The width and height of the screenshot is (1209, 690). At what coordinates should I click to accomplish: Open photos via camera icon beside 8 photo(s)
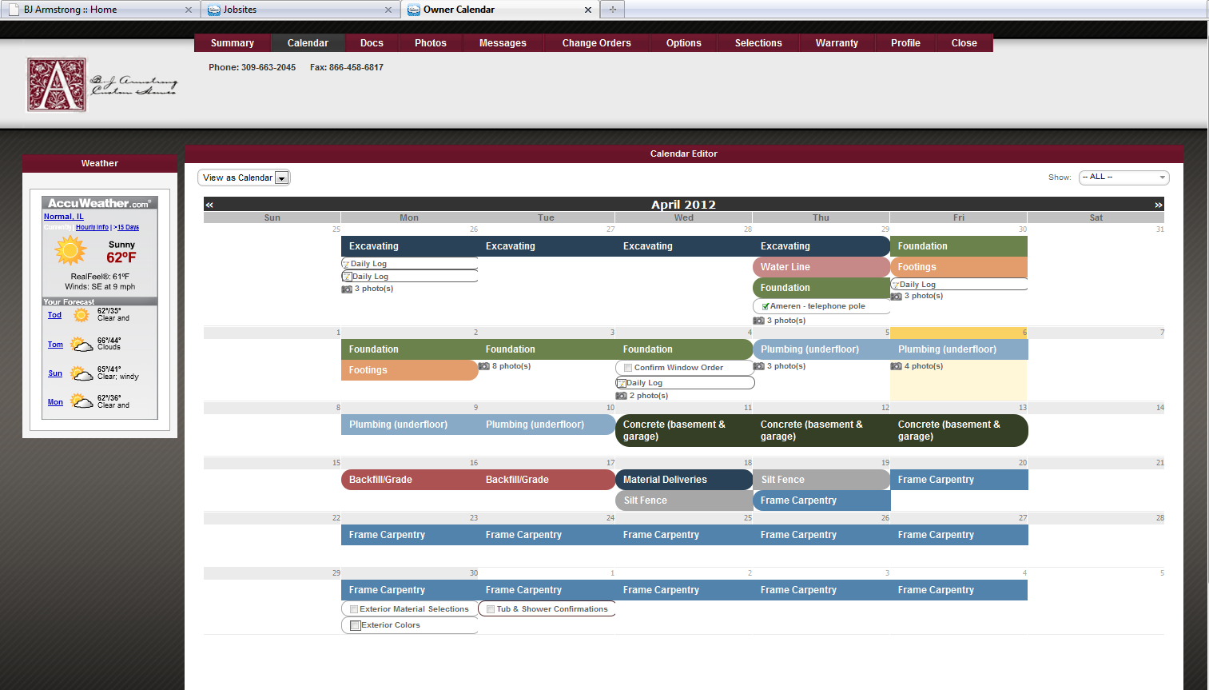click(483, 366)
